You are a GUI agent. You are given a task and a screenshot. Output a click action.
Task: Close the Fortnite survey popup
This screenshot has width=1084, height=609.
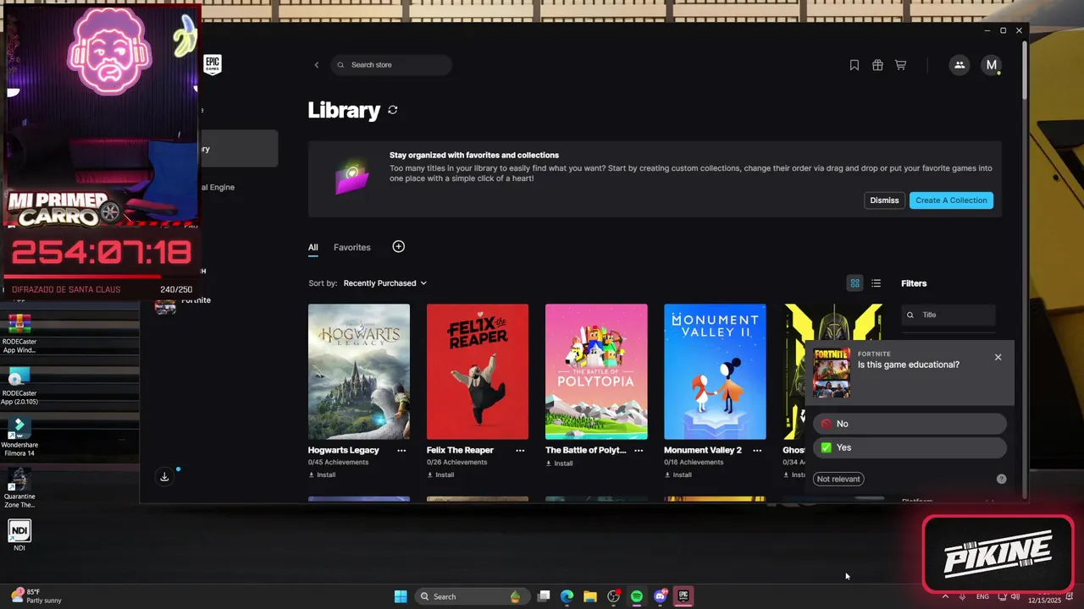click(x=998, y=357)
